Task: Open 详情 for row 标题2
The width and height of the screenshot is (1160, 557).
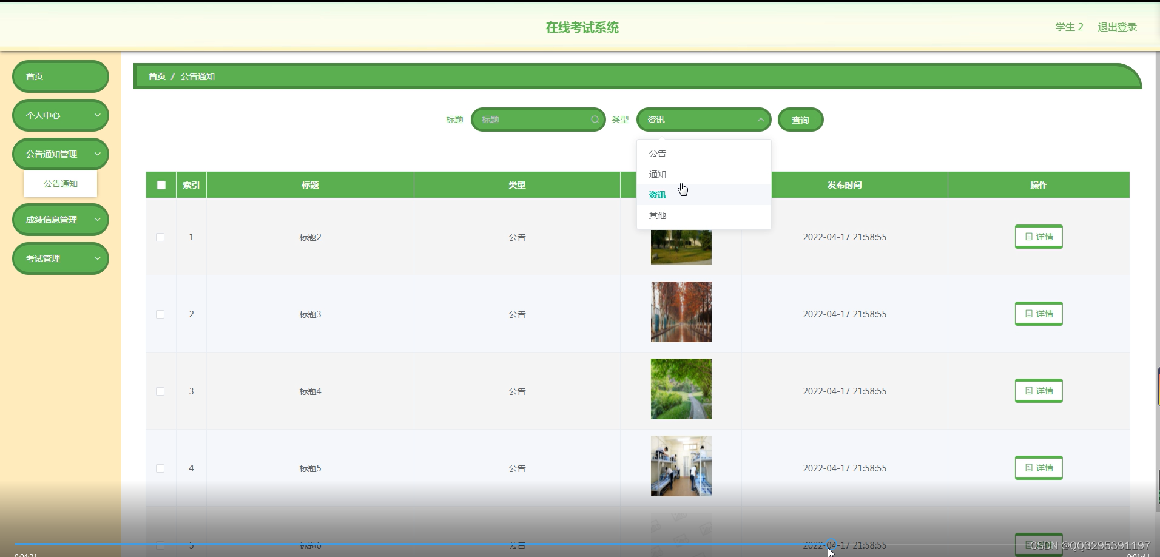Action: pyautogui.click(x=1039, y=237)
